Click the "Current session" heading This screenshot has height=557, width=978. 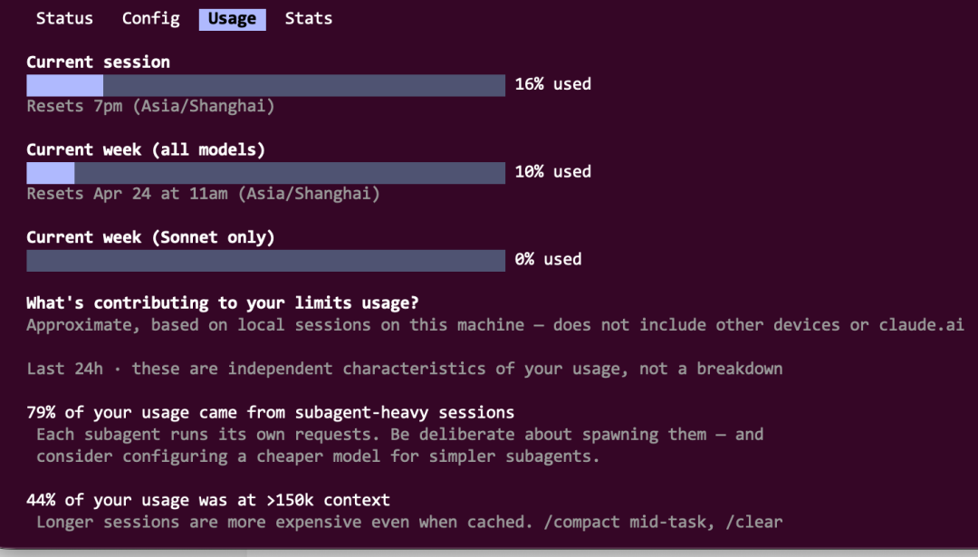click(x=98, y=62)
